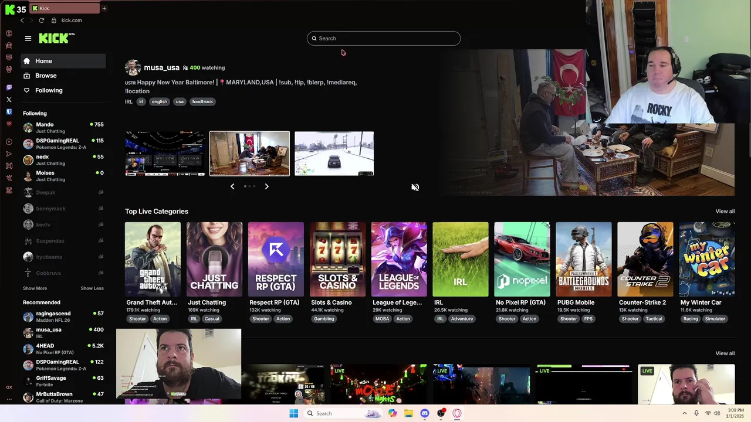Click the player icon in Opera sidebar
This screenshot has height=422, width=751.
click(x=9, y=142)
